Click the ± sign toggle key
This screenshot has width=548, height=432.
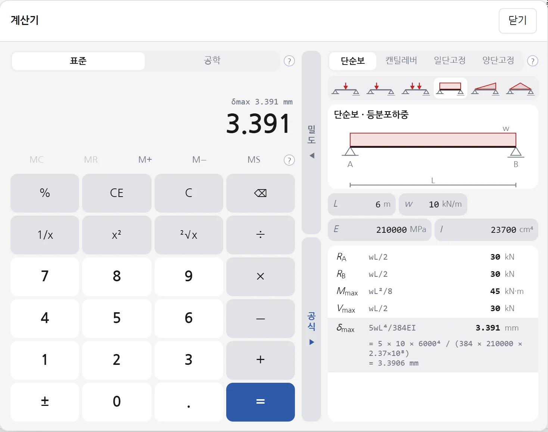[x=45, y=402]
